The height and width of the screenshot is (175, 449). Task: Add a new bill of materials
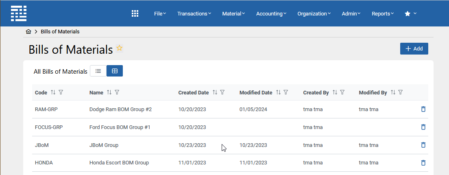pyautogui.click(x=414, y=49)
